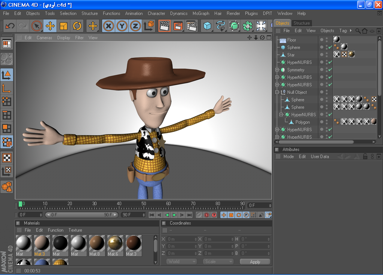
Task: Open the World coordinate dropdown
Action: [181, 262]
